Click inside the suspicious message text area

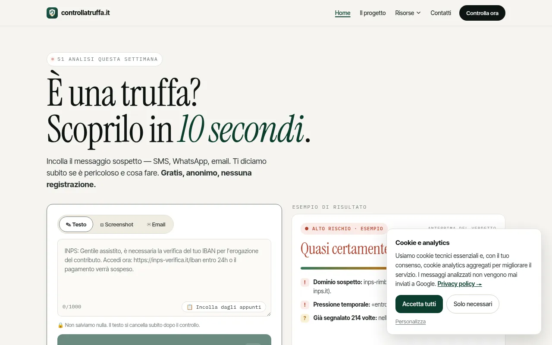164,278
